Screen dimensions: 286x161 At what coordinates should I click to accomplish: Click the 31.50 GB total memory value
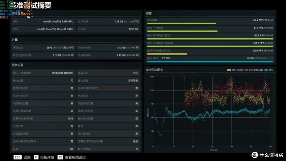[133, 29]
